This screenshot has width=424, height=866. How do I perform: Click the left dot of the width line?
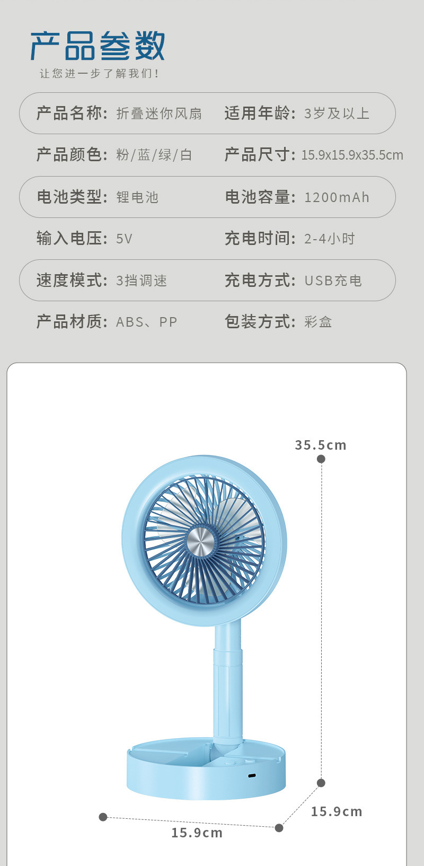click(103, 817)
